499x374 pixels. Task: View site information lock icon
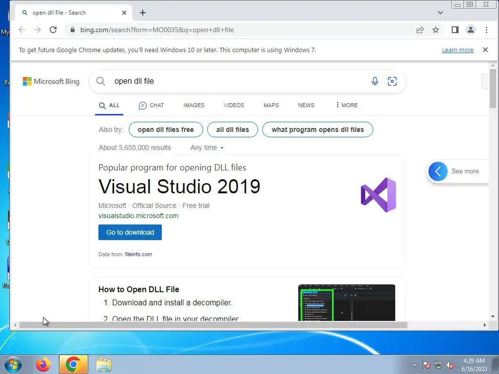pyautogui.click(x=73, y=30)
